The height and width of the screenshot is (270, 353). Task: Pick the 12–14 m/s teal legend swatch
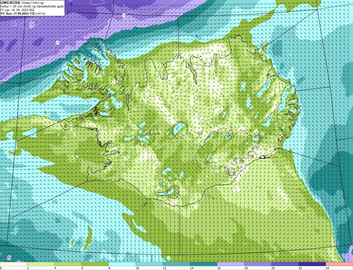click(x=176, y=264)
